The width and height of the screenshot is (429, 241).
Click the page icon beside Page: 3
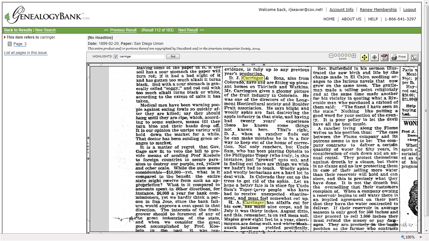click(x=10, y=44)
